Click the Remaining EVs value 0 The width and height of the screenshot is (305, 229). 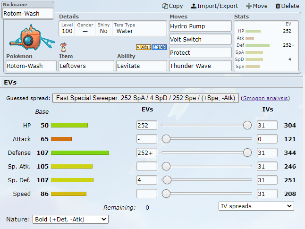click(x=147, y=208)
